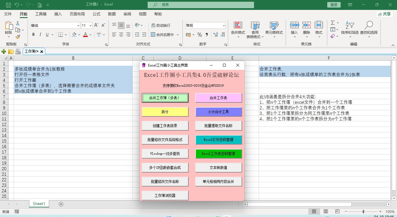Click the Increase Decimal icon

tap(216, 35)
